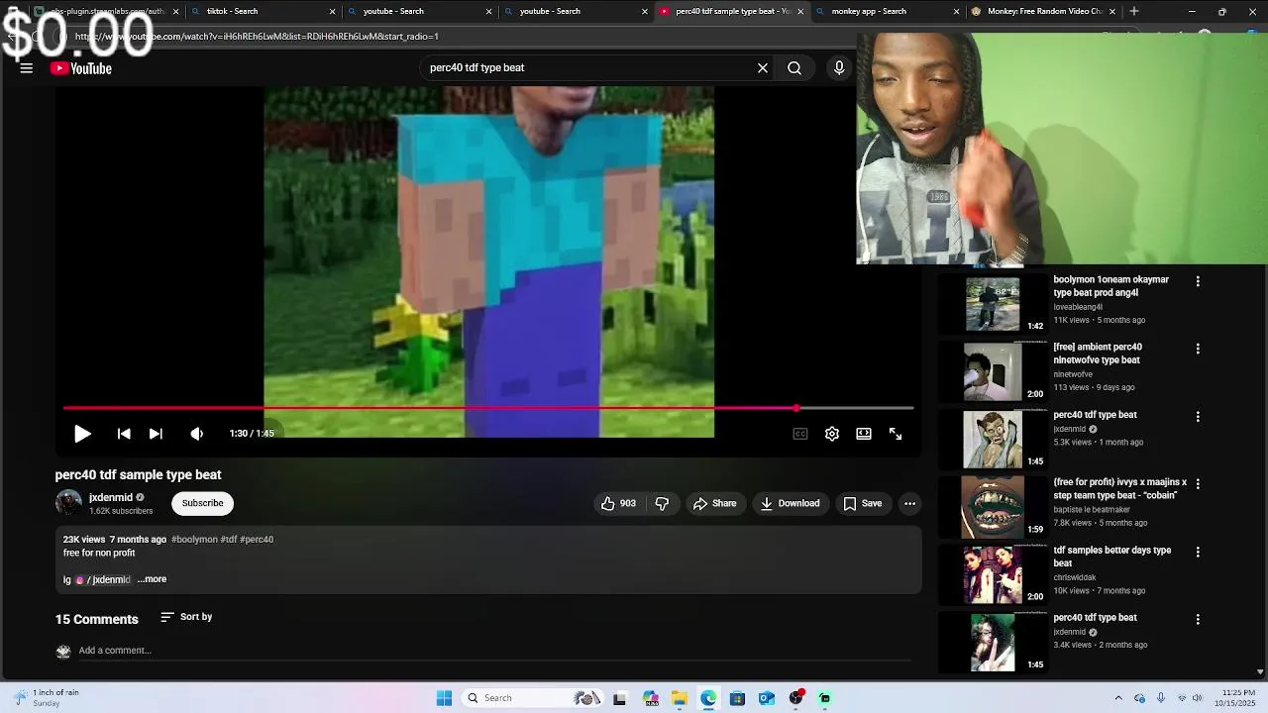Open options for ivvys x maajins video

[1198, 484]
